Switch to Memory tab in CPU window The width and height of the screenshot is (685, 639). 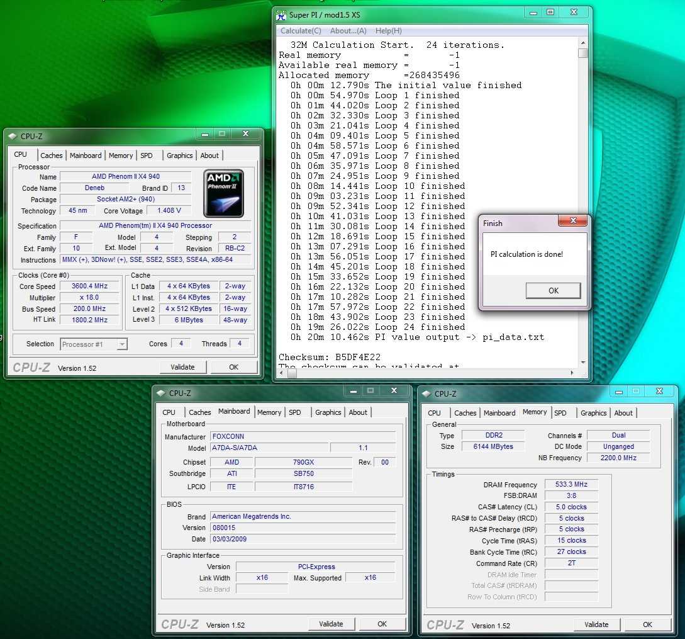click(121, 156)
